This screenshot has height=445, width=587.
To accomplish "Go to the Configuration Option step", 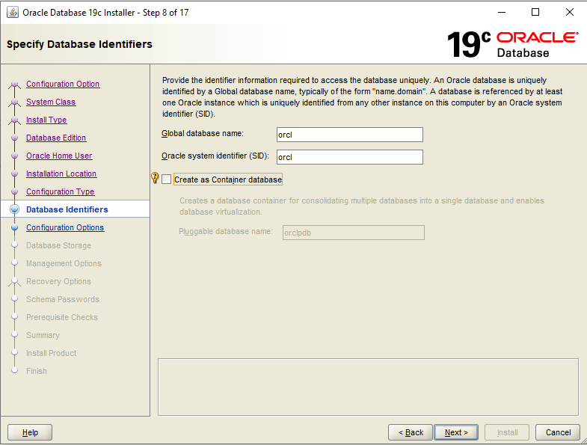I will [63, 84].
